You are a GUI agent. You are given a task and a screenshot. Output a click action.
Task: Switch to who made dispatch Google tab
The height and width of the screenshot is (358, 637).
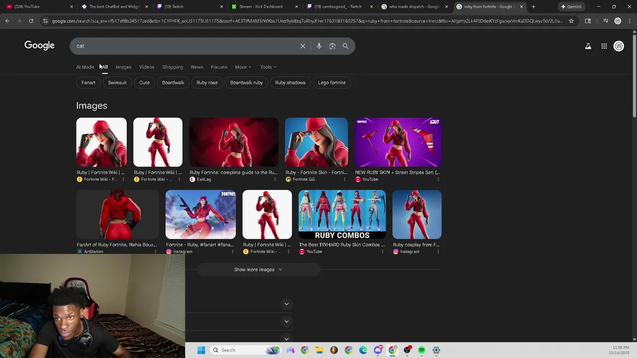point(414,6)
